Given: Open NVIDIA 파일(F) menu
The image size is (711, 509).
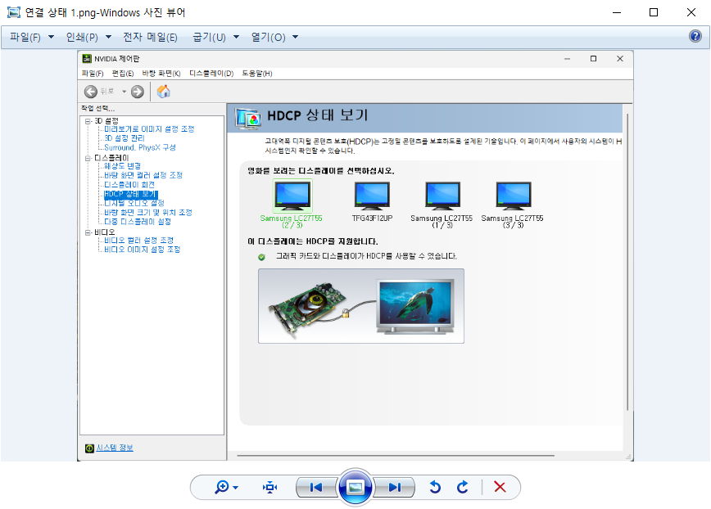Looking at the screenshot, I should click(x=93, y=74).
